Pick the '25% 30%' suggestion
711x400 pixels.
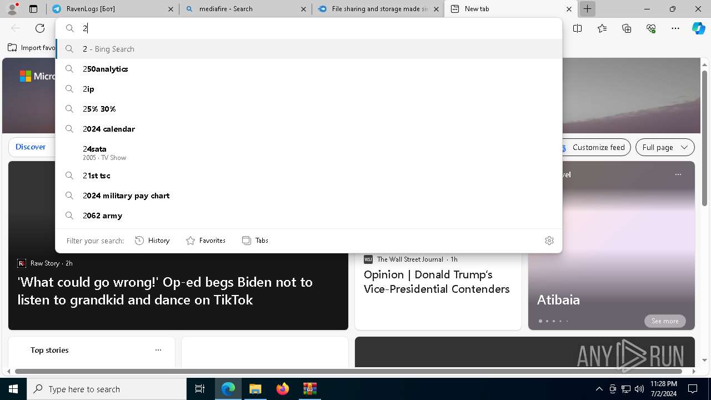coord(309,109)
